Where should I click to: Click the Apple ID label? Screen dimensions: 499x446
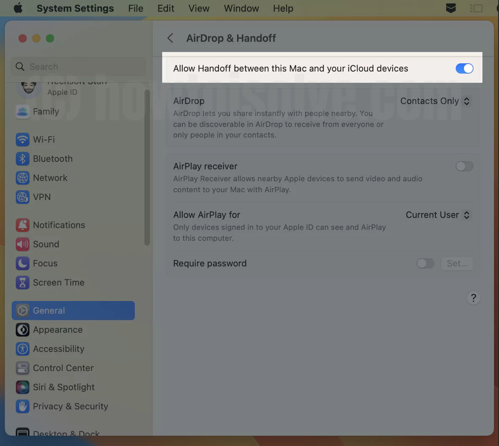tap(62, 92)
